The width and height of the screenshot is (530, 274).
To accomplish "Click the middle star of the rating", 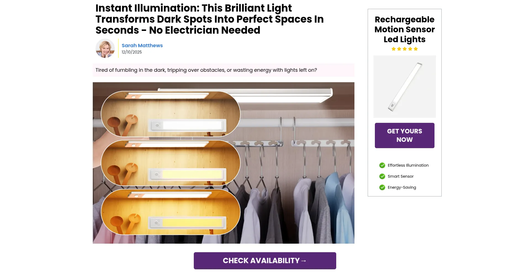I will (405, 49).
